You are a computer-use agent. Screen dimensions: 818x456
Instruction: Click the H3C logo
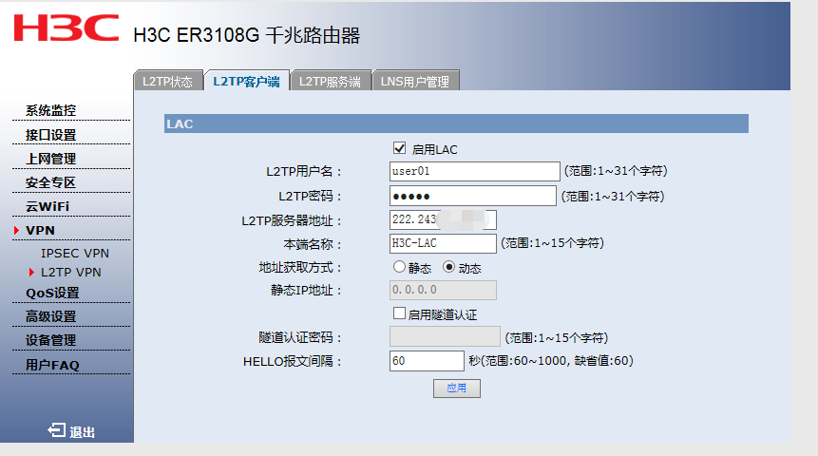(x=67, y=28)
